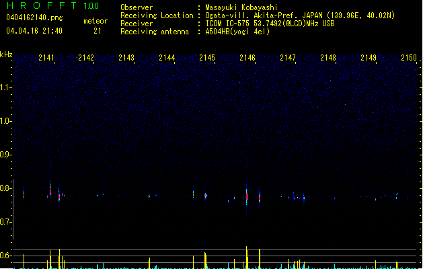Click the kHz axis unit label

(x=6, y=54)
